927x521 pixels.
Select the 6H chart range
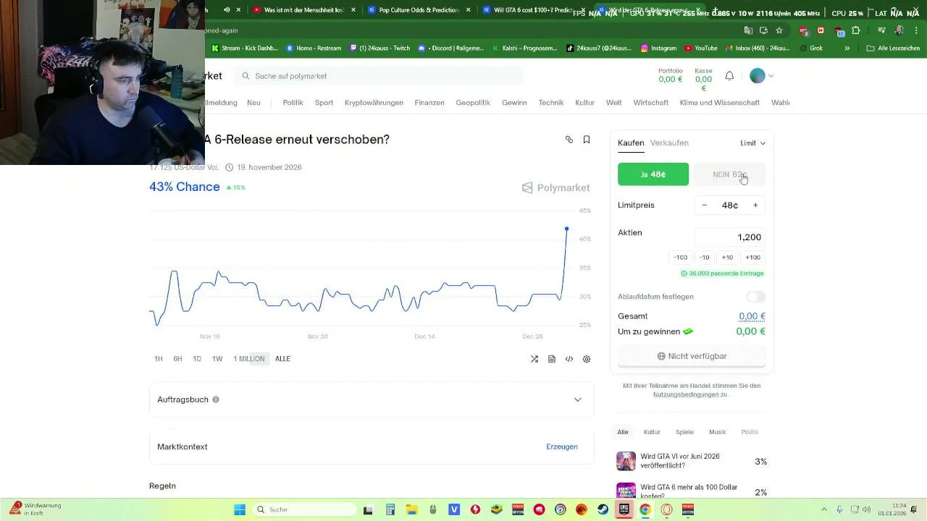coord(177,359)
